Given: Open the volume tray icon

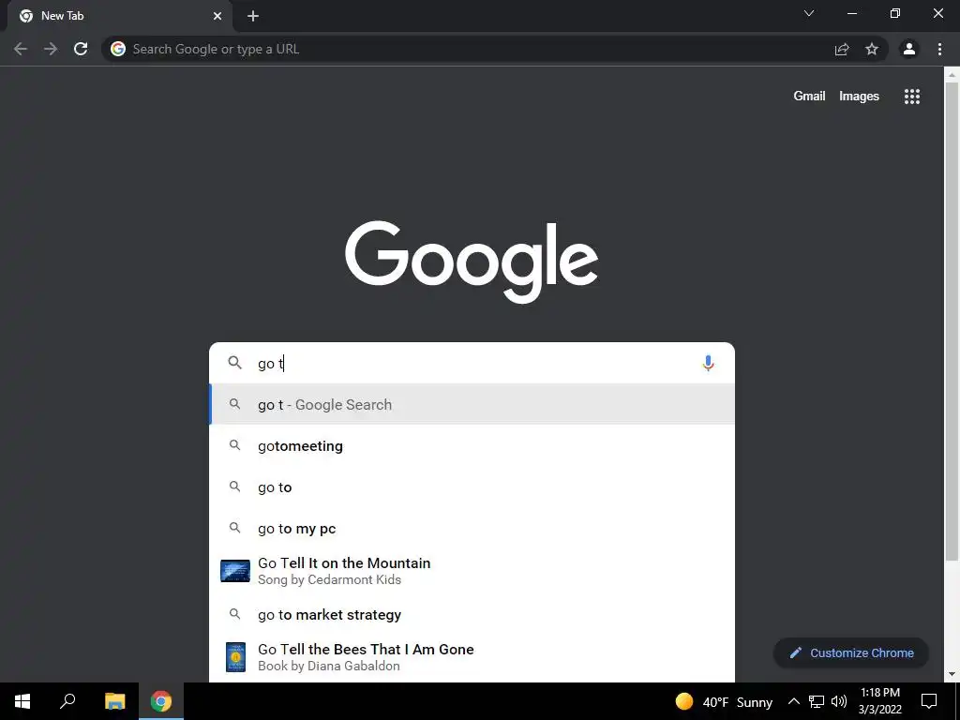Looking at the screenshot, I should pos(839,701).
